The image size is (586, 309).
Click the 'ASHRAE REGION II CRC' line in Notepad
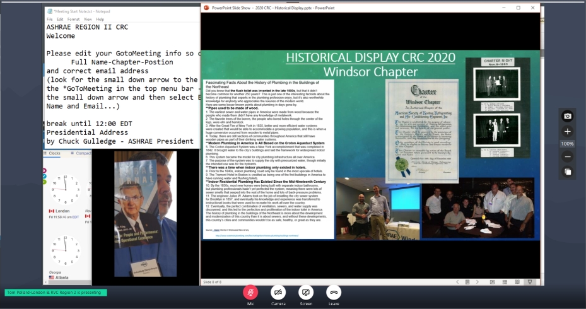(87, 27)
